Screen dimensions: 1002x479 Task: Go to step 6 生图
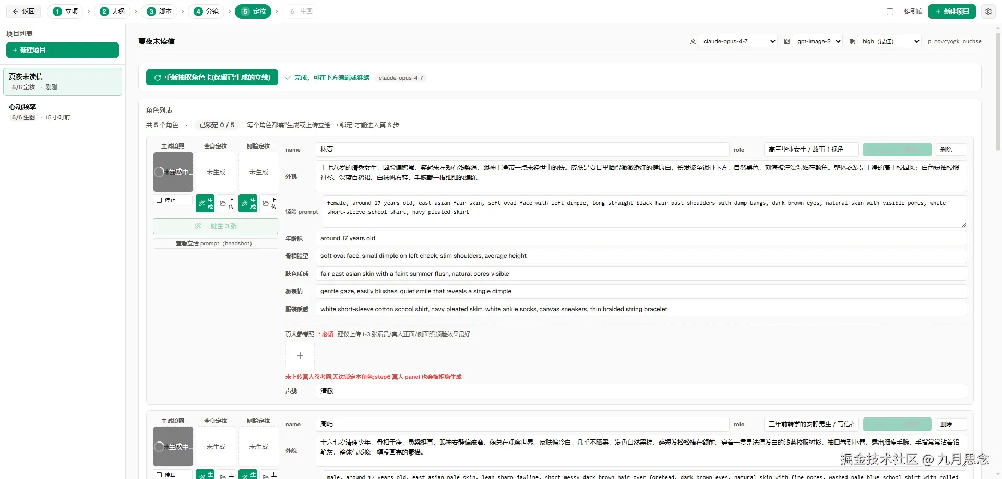(301, 11)
